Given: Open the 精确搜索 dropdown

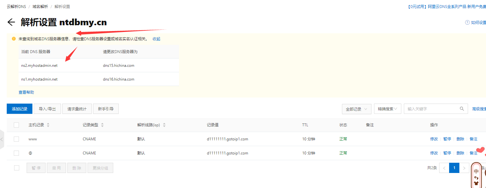Looking at the screenshot, I should point(387,109).
